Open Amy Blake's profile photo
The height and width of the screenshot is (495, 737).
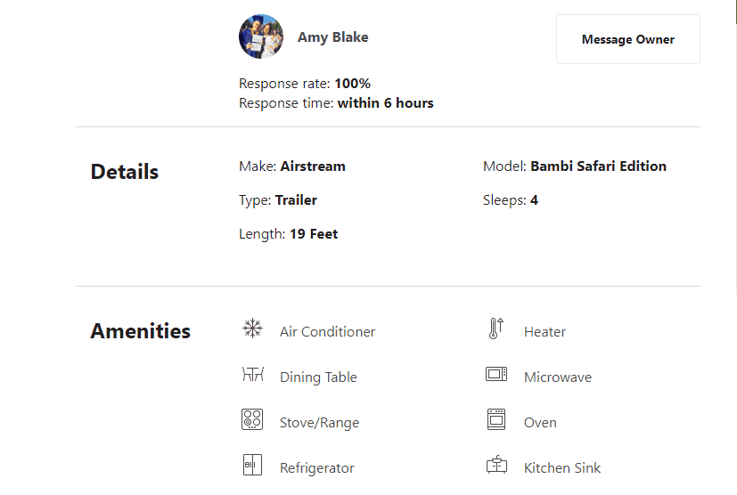tap(261, 37)
